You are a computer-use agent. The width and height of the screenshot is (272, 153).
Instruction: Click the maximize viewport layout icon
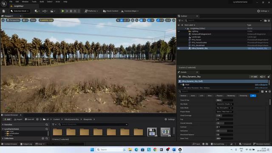(x=174, y=20)
